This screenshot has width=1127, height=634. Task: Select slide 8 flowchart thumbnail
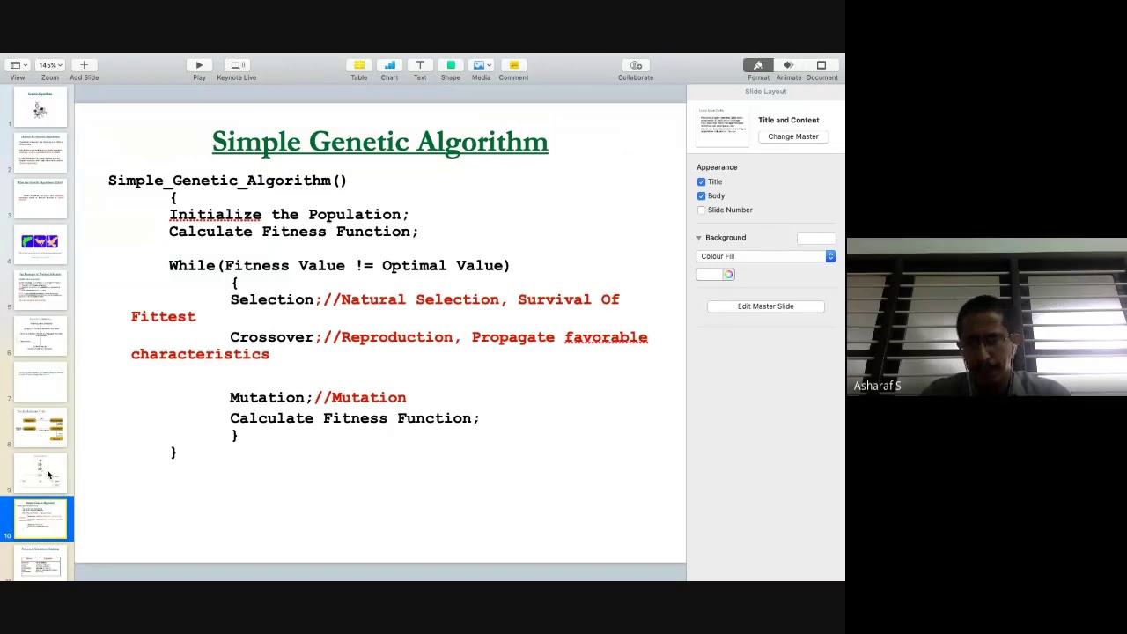[40, 426]
